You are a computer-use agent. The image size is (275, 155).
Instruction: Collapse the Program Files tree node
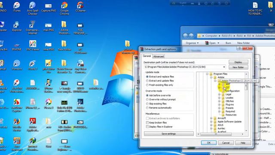207,74
